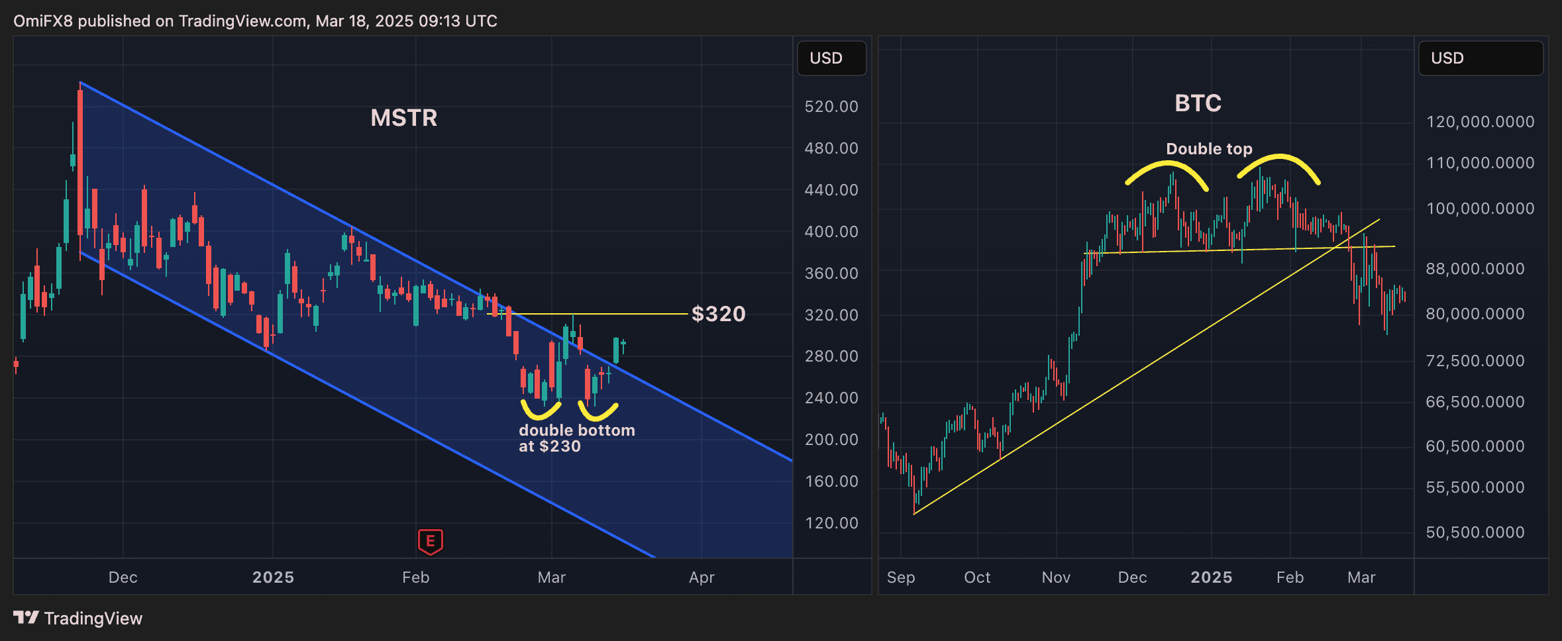Click the 100,000.0000 BTC axis label
The width and height of the screenshot is (1562, 641).
tap(1481, 209)
